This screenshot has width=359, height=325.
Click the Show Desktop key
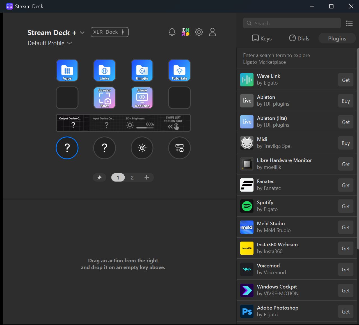click(x=142, y=98)
